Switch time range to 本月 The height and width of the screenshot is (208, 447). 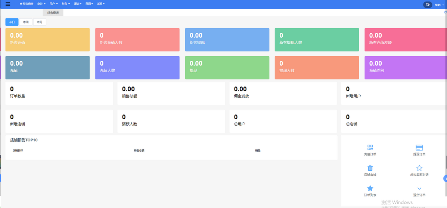point(40,22)
